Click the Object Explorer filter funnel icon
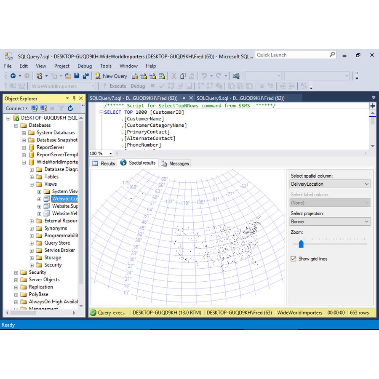The width and height of the screenshot is (379, 379). (61, 108)
